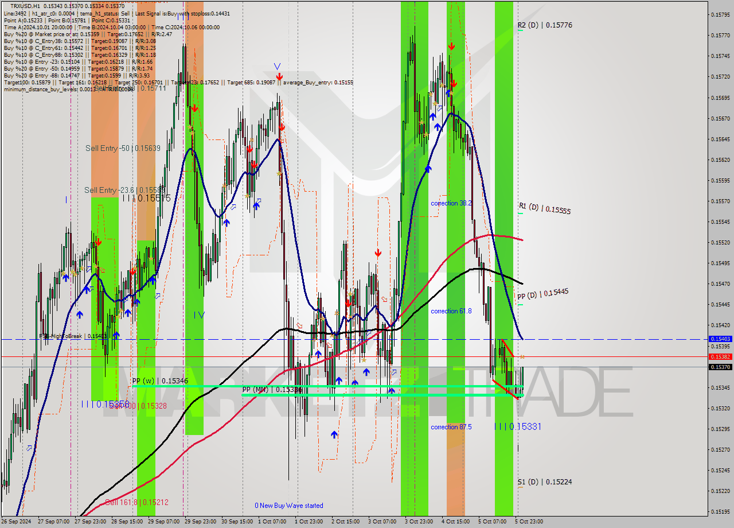The height and width of the screenshot is (528, 734).
Task: Click the '4 Oct 15:00' time label
Action: tap(456, 522)
